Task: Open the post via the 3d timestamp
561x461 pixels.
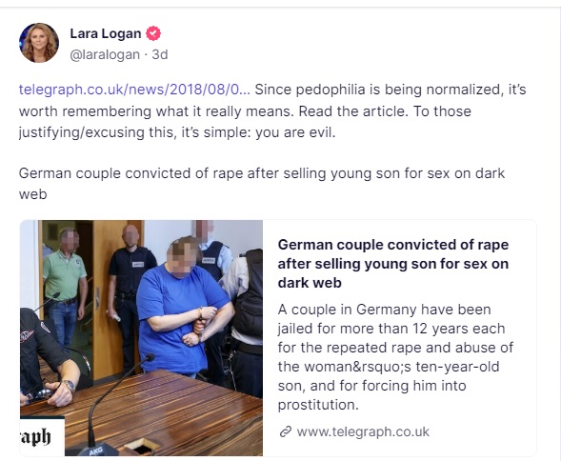Action: pyautogui.click(x=160, y=54)
